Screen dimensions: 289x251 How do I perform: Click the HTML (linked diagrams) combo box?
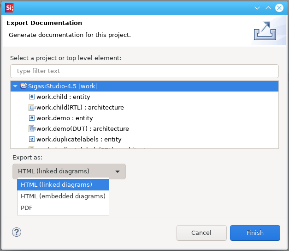point(69,171)
